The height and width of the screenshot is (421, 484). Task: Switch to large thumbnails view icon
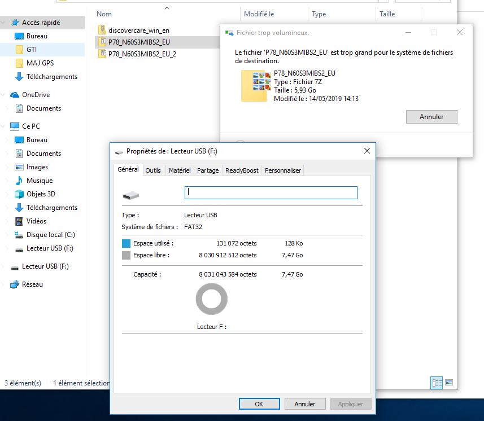pyautogui.click(x=449, y=383)
